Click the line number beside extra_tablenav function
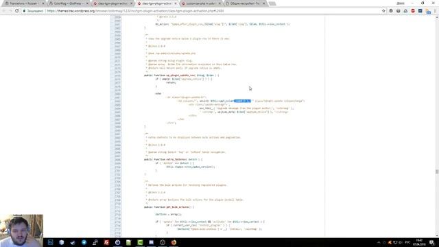Screen dimensions: 439x247 coord(117,159)
